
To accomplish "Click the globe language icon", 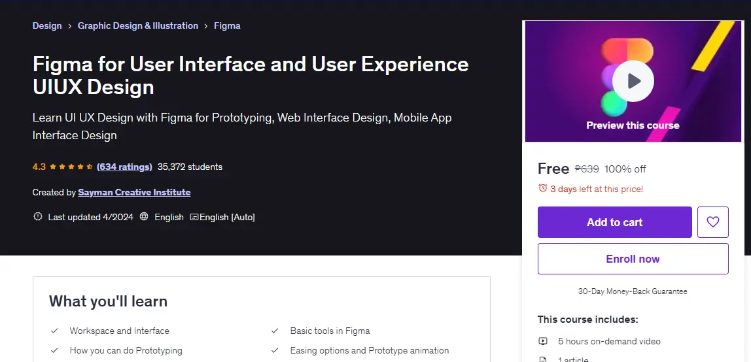I will (x=144, y=217).
